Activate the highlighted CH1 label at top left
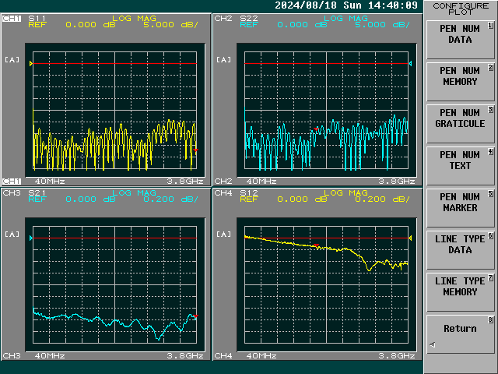Viewport: 498px width, 374px height. [x=12, y=17]
